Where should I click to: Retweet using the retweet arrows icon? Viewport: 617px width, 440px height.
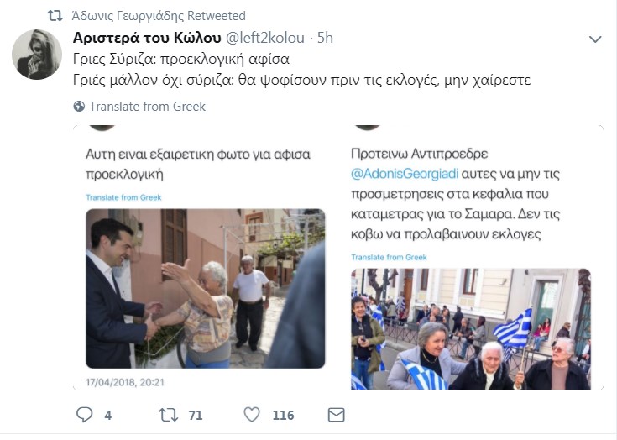(x=169, y=415)
